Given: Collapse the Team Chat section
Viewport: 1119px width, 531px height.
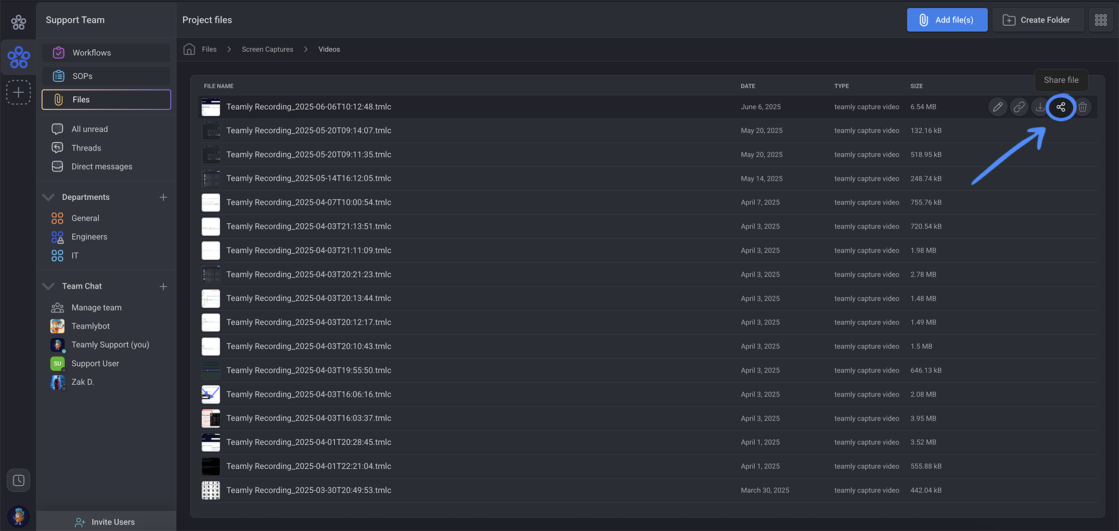Looking at the screenshot, I should point(48,287).
